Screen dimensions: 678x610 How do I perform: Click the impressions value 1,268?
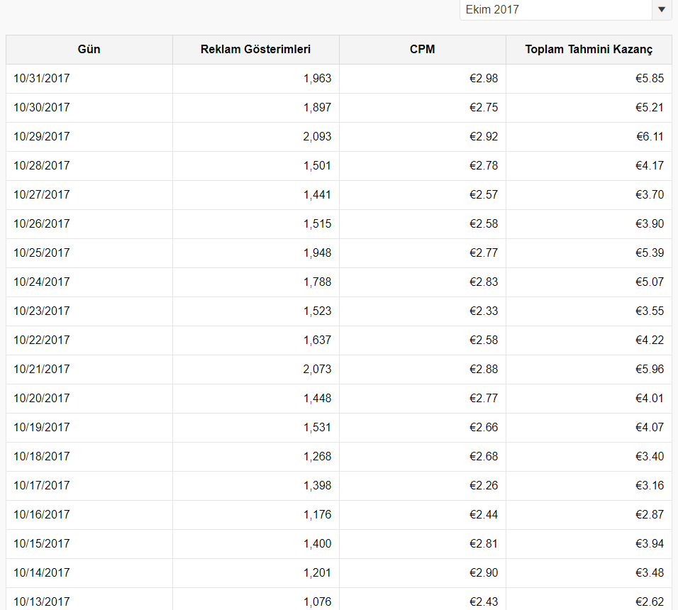point(318,456)
